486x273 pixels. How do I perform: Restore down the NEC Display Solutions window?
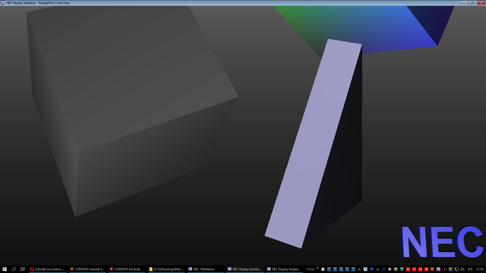(472, 3)
